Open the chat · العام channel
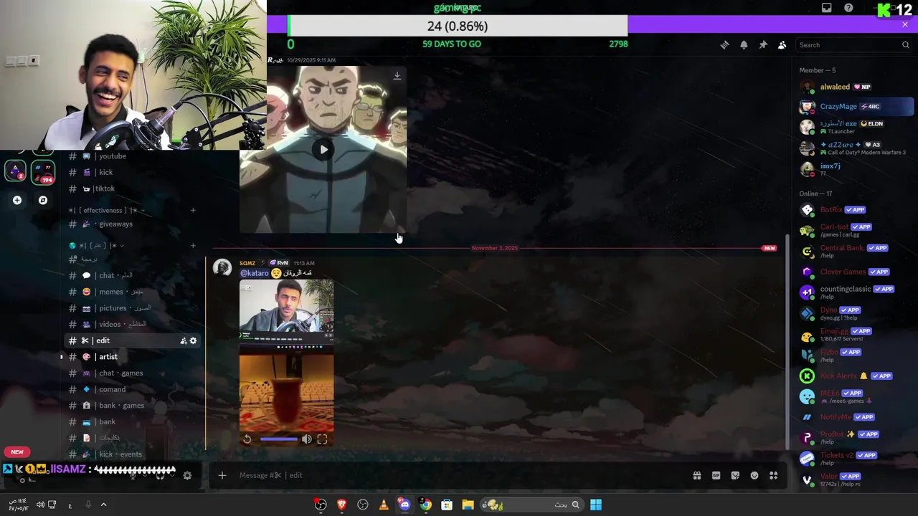918x516 pixels. (131, 275)
